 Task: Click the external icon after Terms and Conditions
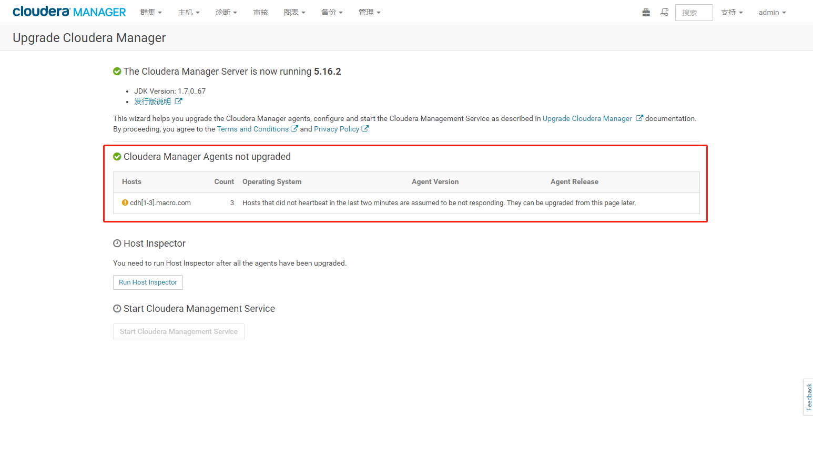294,128
